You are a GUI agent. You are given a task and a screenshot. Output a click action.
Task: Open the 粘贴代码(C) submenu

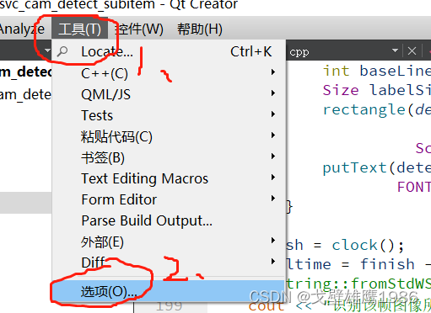tap(169, 136)
